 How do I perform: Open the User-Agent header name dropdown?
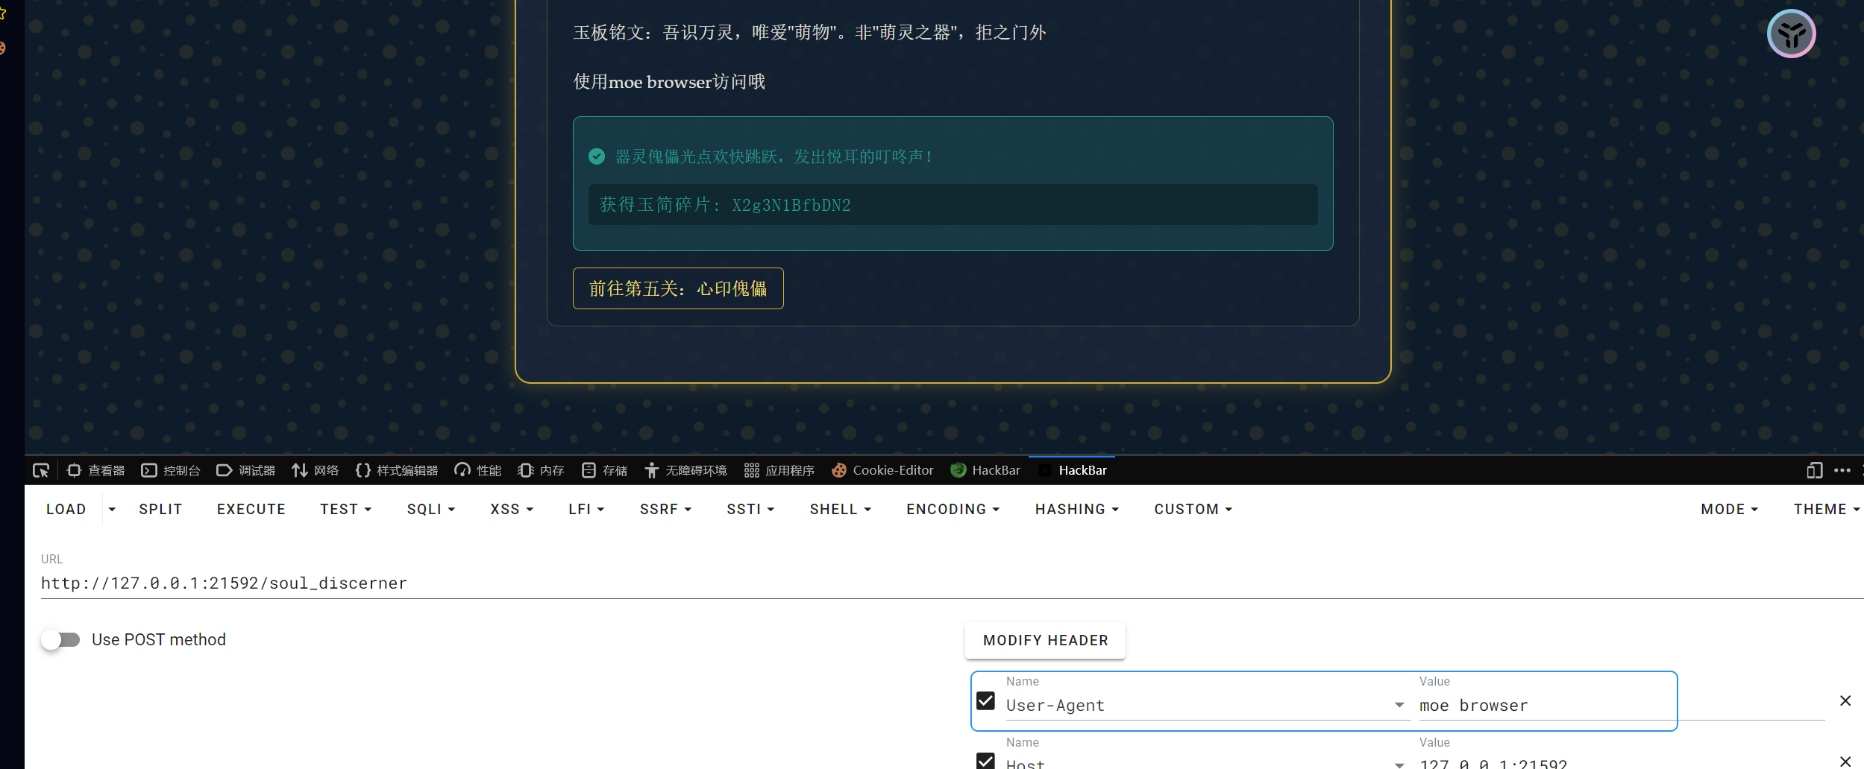pyautogui.click(x=1399, y=705)
